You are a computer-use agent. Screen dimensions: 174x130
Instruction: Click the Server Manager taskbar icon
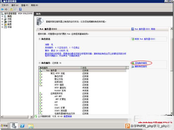(13, 126)
